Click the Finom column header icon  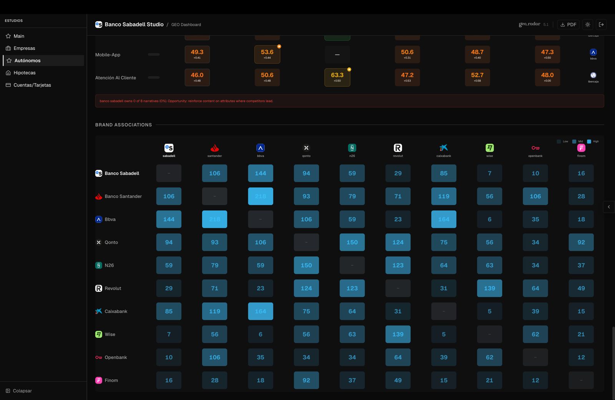point(581,148)
